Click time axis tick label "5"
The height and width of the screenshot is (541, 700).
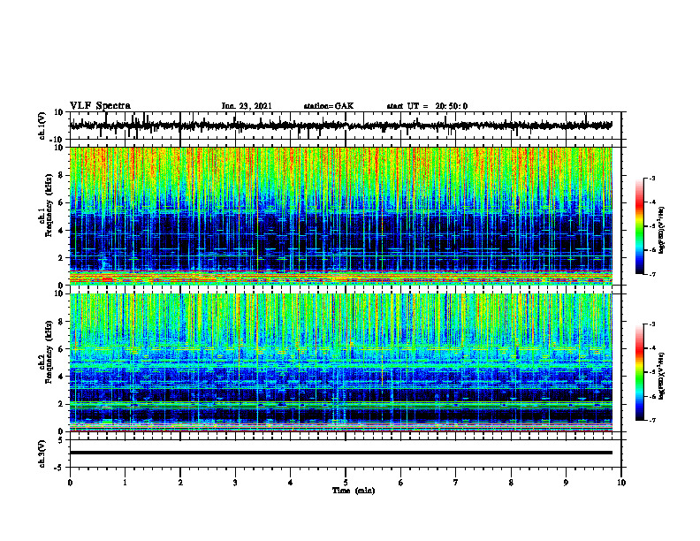pyautogui.click(x=346, y=483)
